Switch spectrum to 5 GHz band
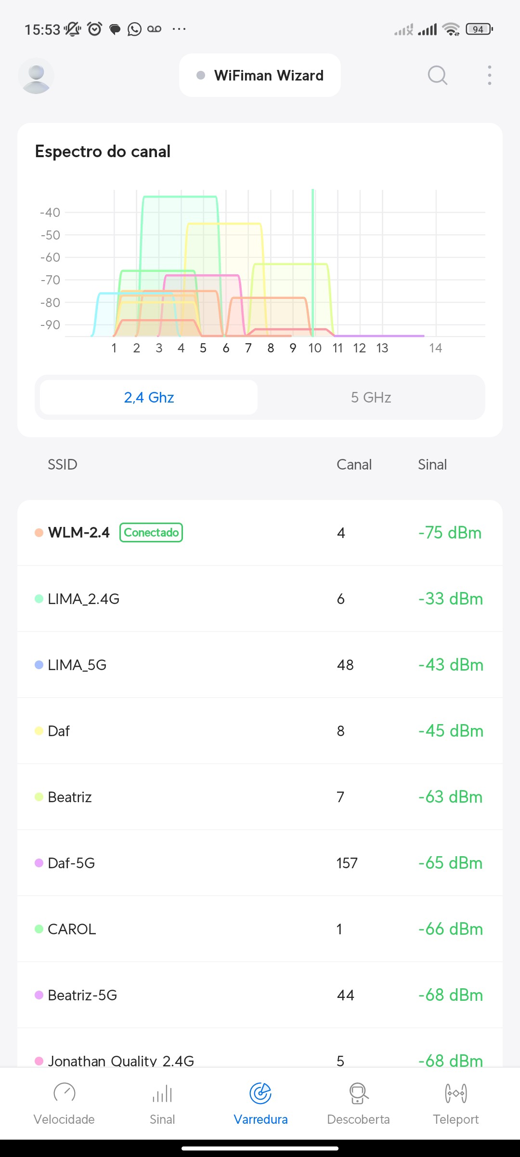The height and width of the screenshot is (1157, 520). [371, 397]
